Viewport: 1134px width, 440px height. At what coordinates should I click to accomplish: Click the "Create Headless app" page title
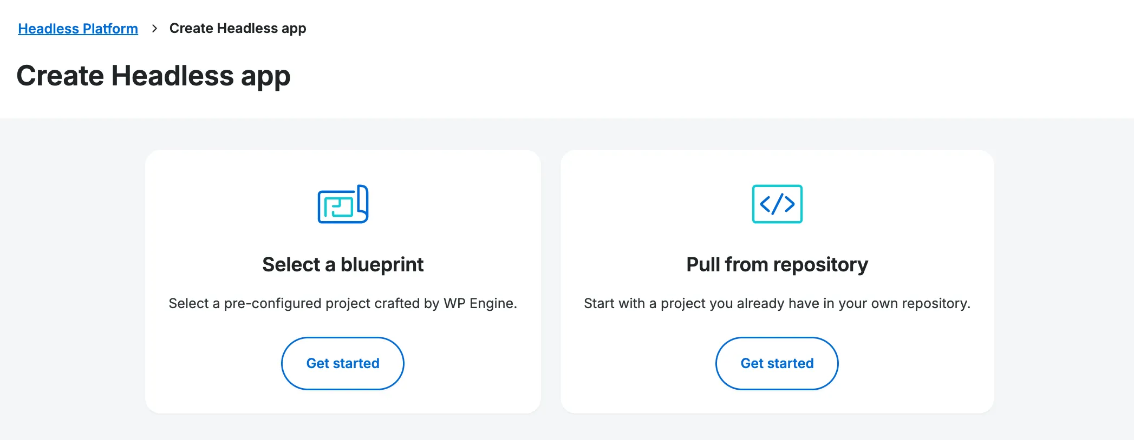tap(154, 76)
